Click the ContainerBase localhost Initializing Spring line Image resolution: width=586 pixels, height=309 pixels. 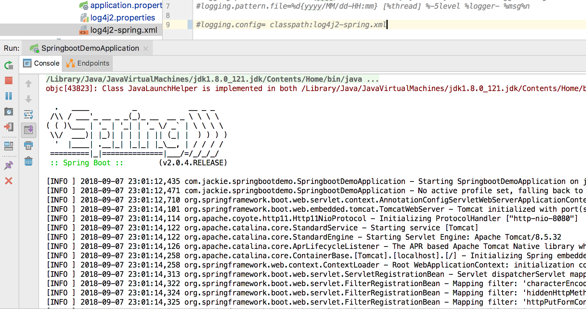click(x=316, y=256)
